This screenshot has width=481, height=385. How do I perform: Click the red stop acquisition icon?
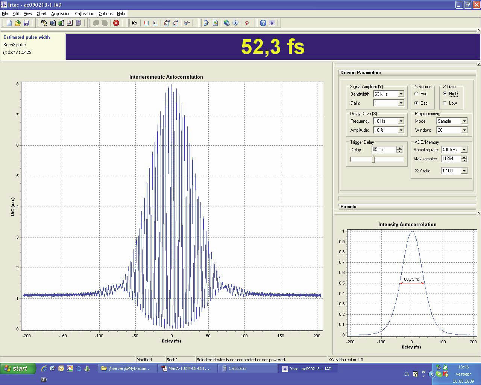[x=116, y=23]
